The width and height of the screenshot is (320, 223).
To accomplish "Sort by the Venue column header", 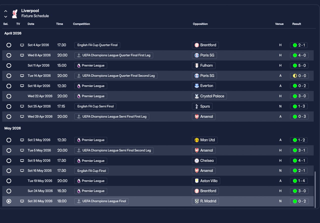I will point(279,24).
